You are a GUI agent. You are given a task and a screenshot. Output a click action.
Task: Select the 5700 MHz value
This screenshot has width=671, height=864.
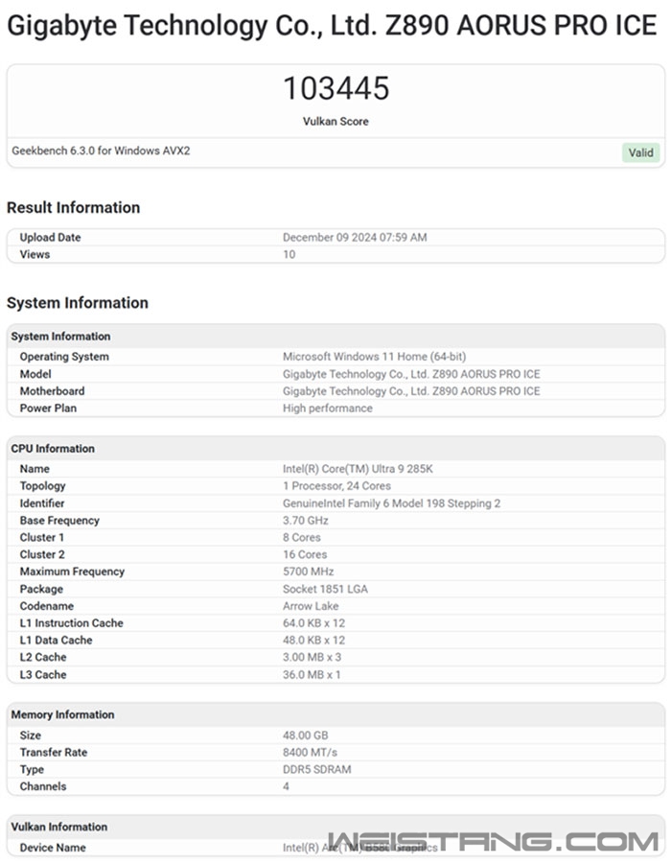tap(308, 572)
